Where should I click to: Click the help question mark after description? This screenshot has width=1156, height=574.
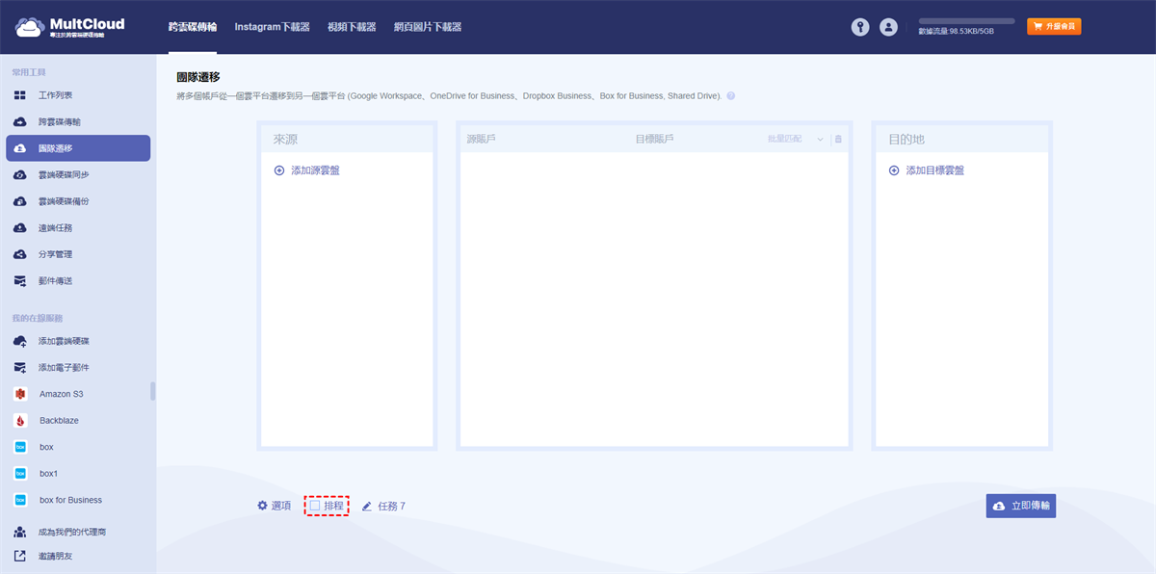pos(731,96)
